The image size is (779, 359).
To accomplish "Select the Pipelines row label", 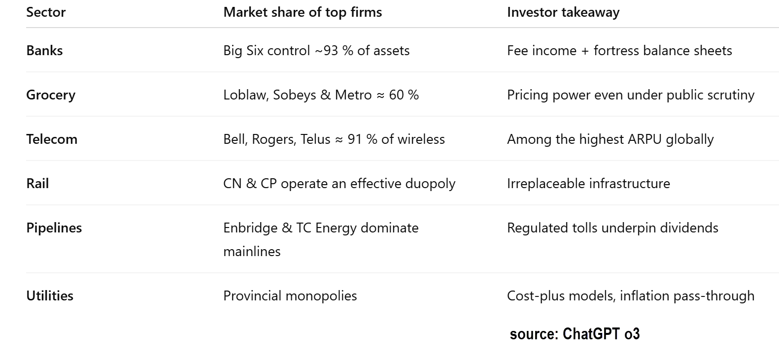I will tap(54, 228).
